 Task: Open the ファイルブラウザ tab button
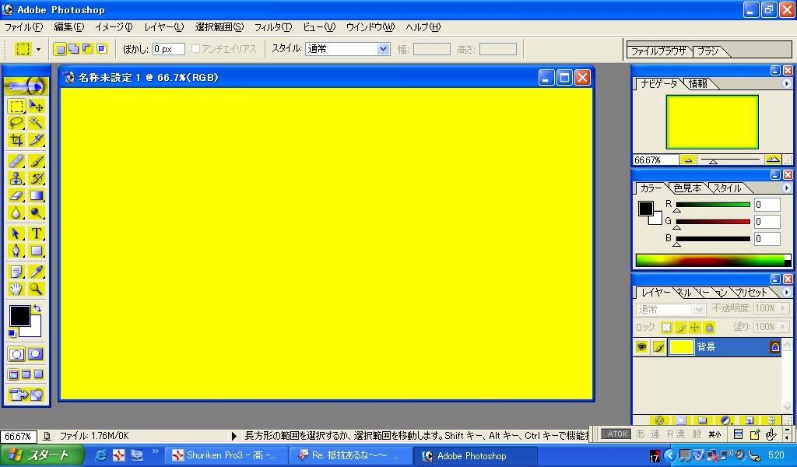click(x=658, y=51)
